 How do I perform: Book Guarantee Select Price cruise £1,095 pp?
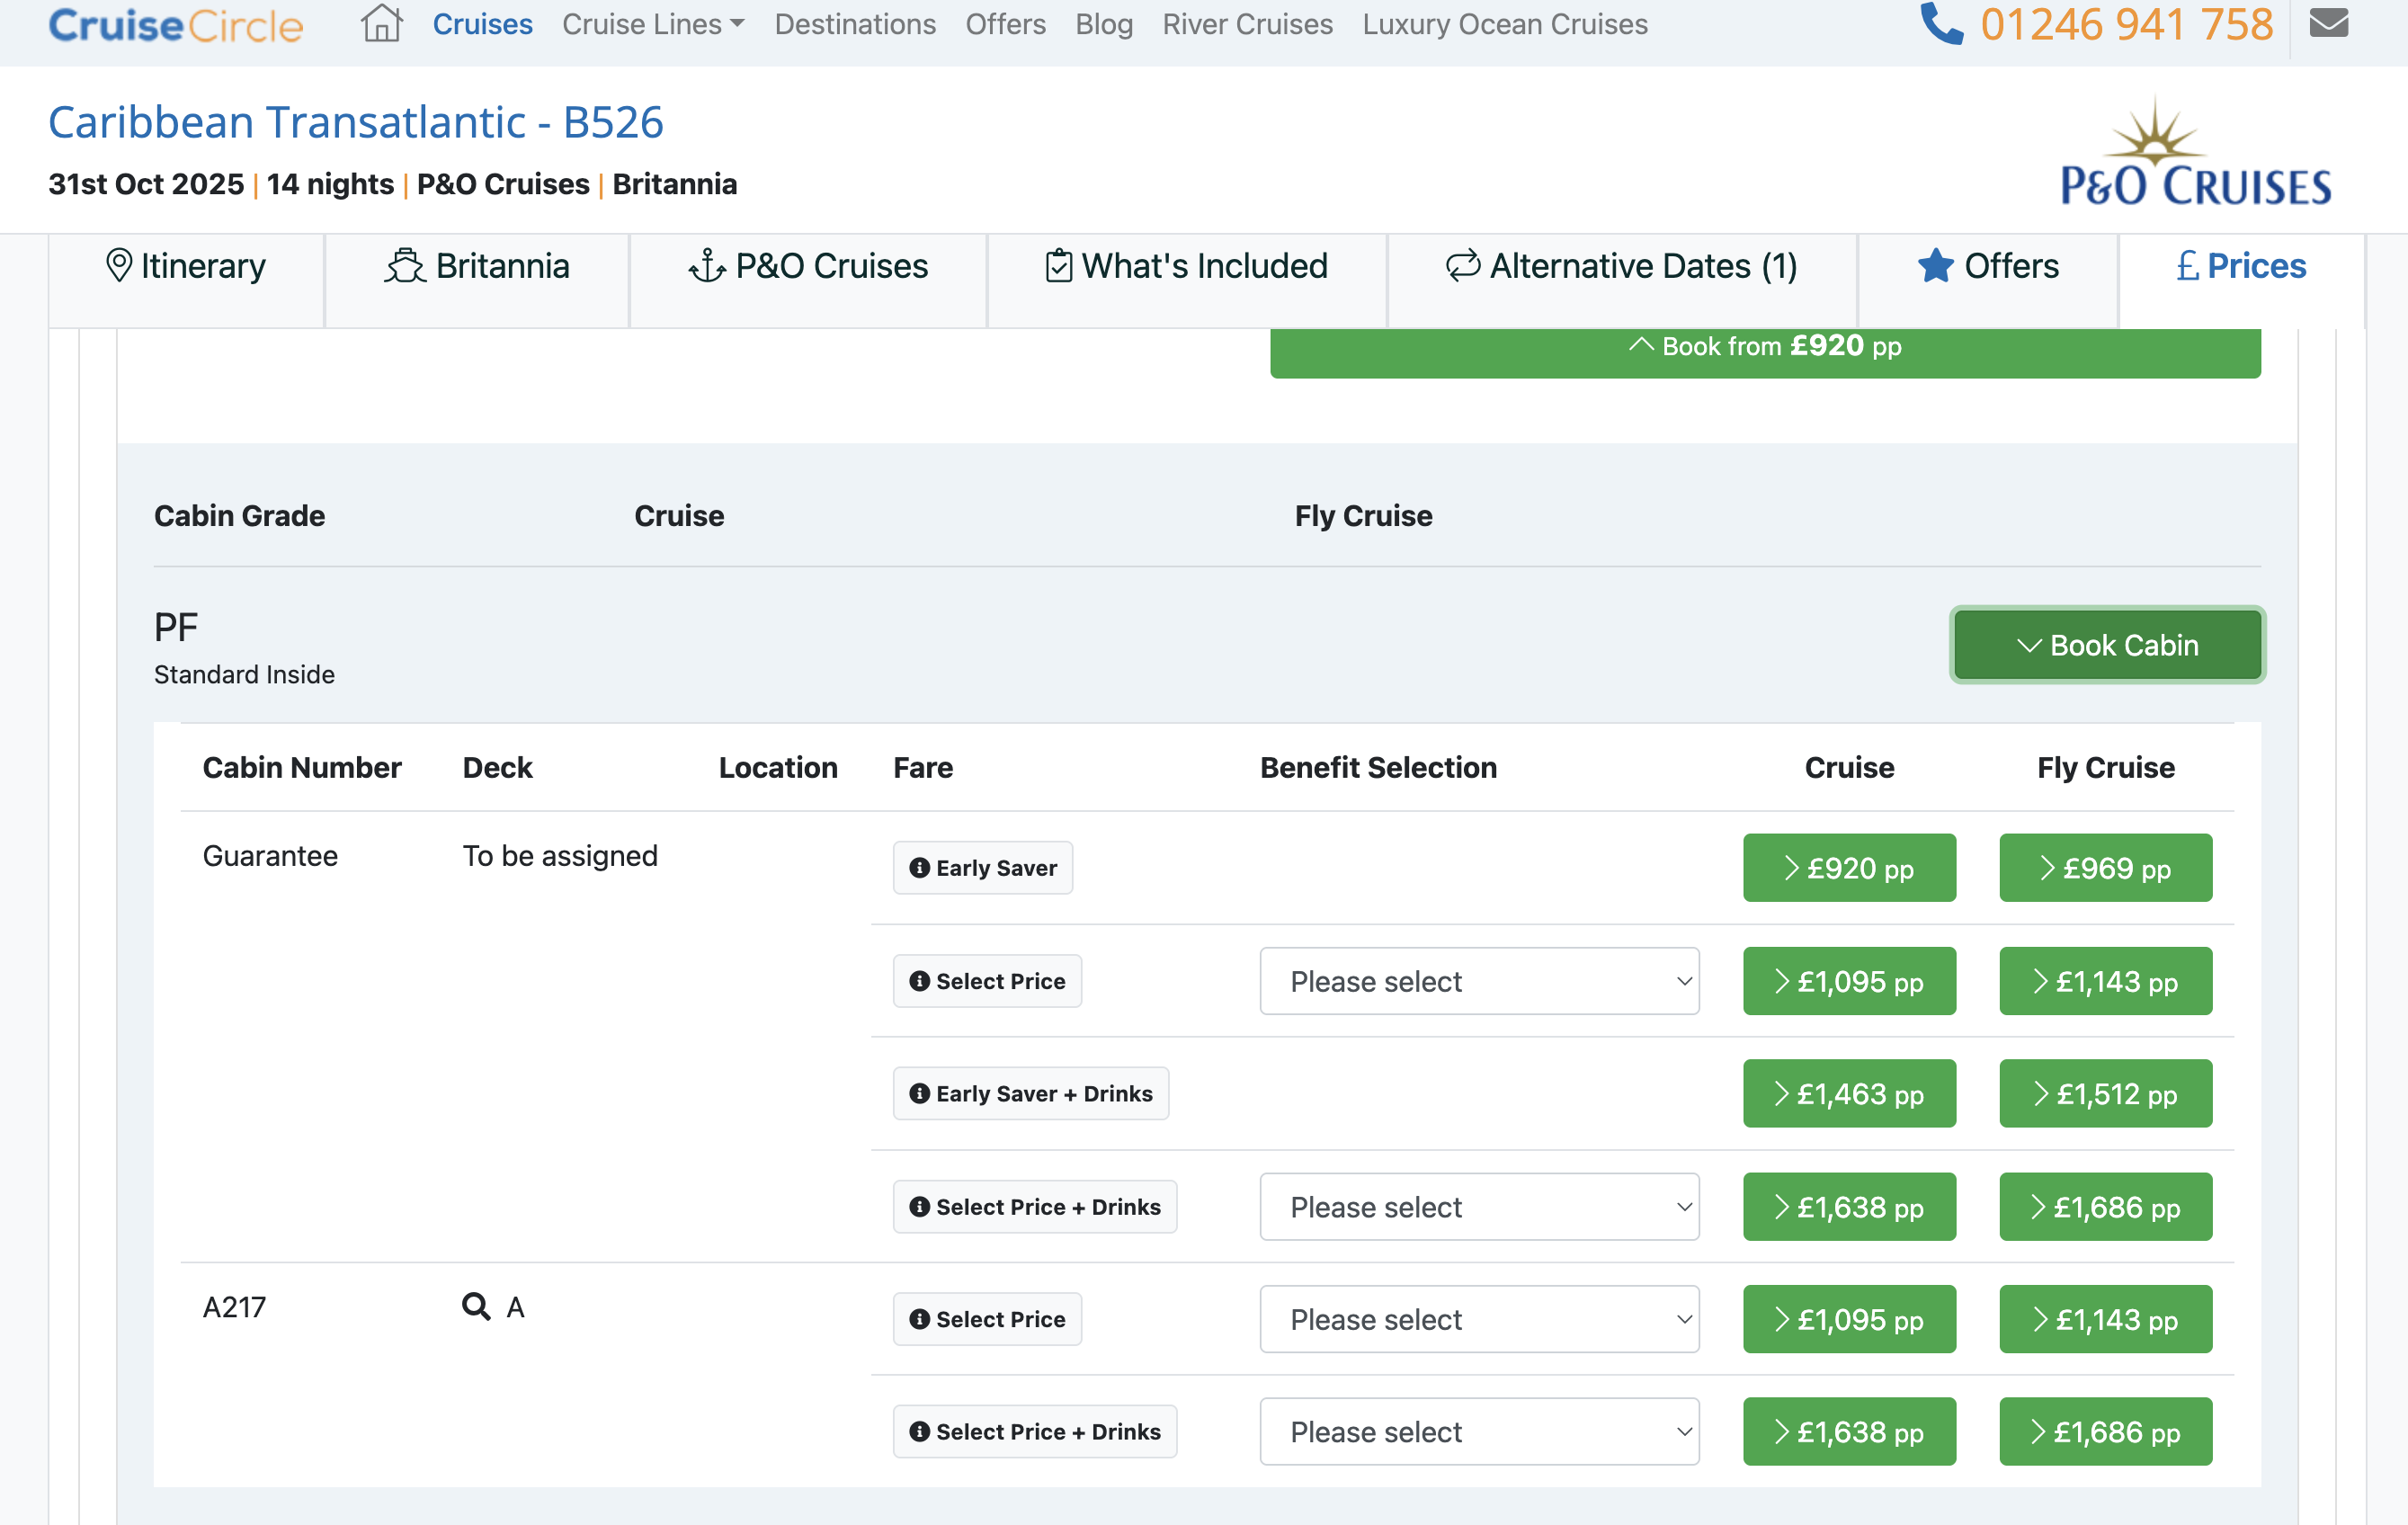(1849, 980)
